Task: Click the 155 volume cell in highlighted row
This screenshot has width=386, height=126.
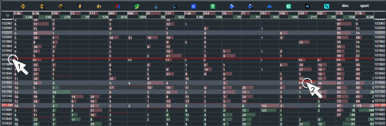Action: tap(264, 106)
